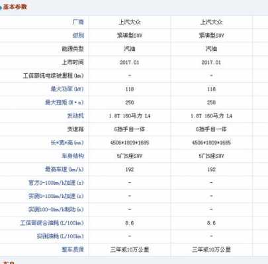
Task: Open the 长*宽*高(mm) parameter link
Action: pos(67,143)
